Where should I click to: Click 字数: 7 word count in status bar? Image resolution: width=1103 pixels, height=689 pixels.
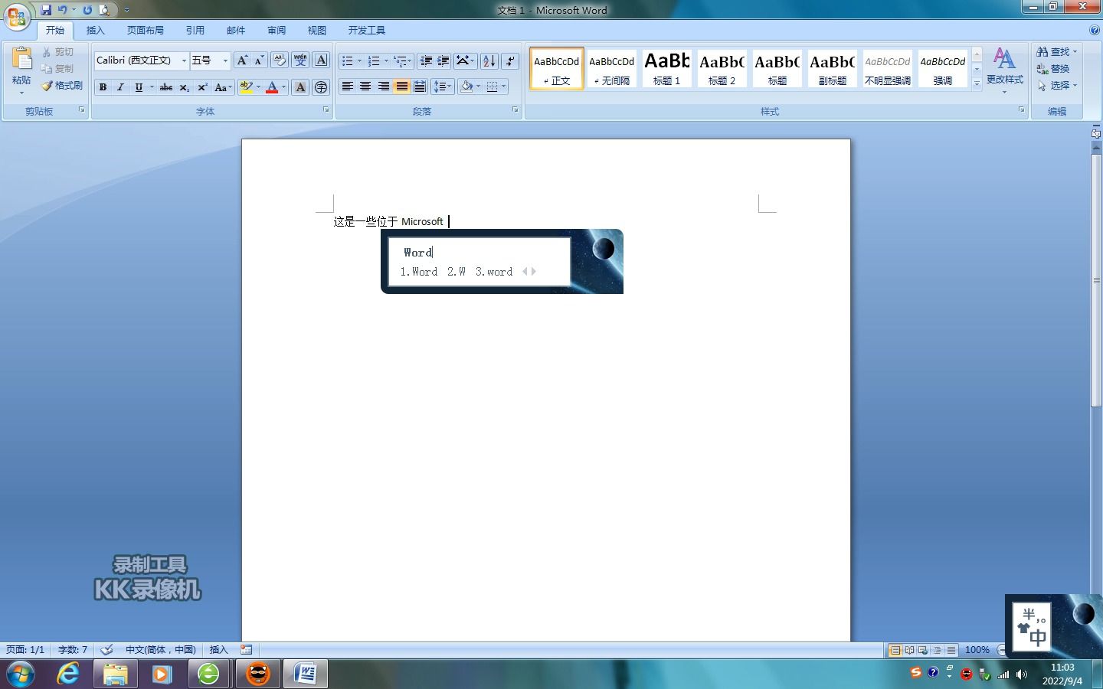(x=73, y=650)
